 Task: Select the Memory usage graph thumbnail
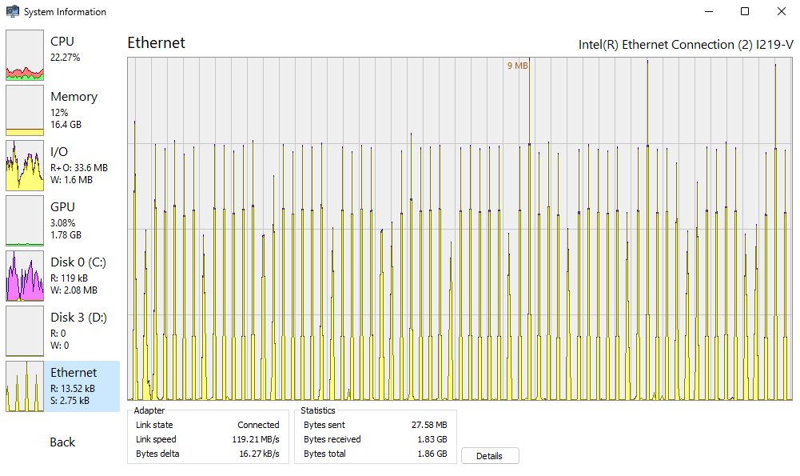tap(25, 110)
